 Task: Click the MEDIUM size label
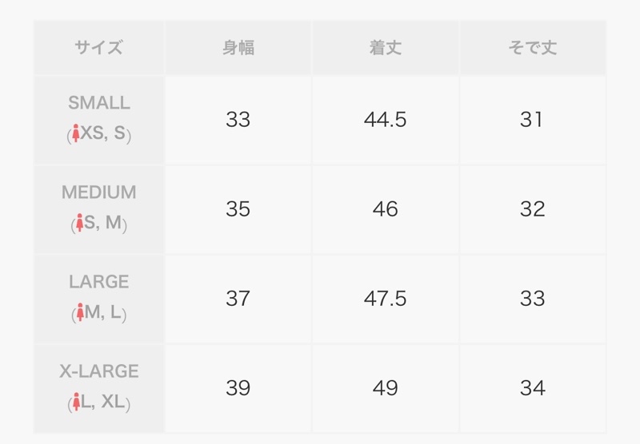[x=98, y=192]
